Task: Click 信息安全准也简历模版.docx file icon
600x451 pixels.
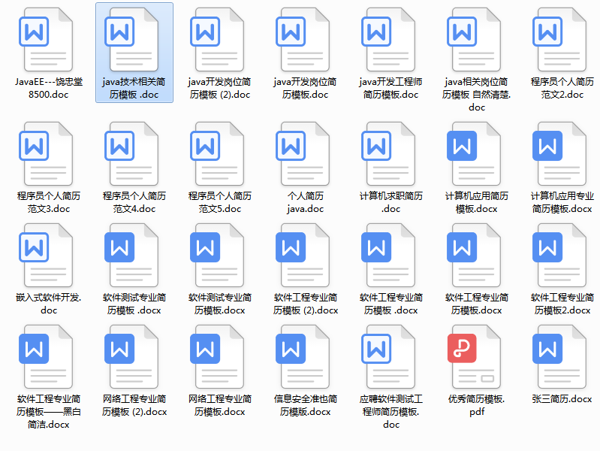Action: [303, 357]
